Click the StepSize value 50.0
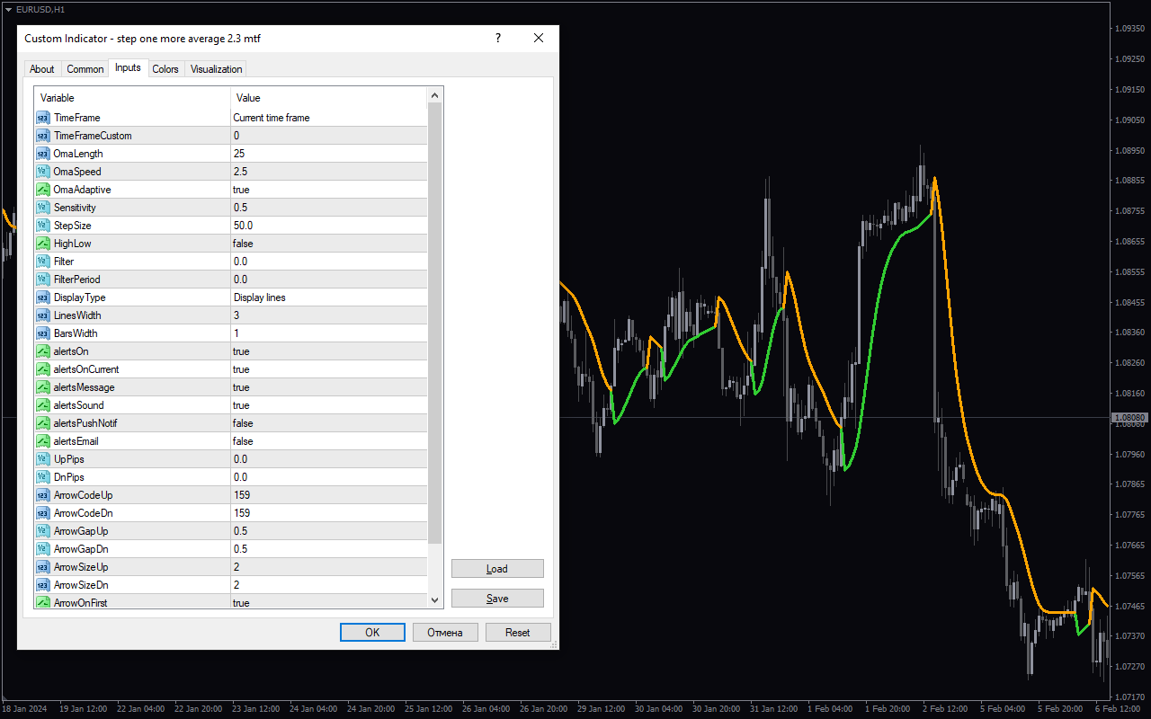Screen dimensions: 1151x719 click(x=329, y=226)
